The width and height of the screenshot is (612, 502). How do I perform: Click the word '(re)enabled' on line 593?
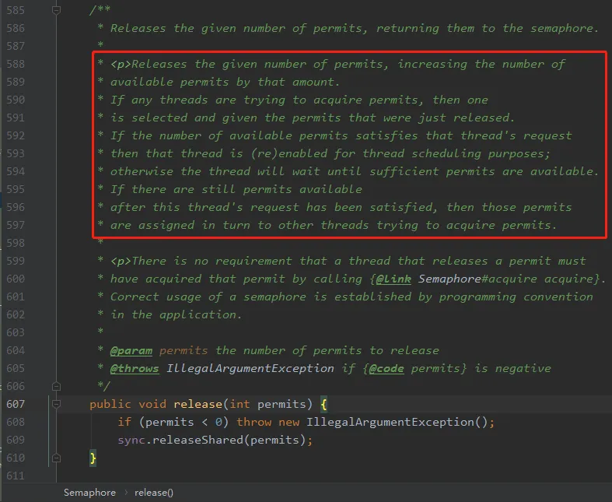tap(289, 153)
